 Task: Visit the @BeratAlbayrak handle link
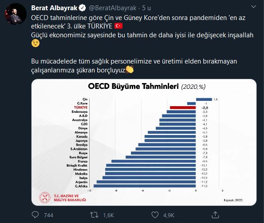coord(113,8)
